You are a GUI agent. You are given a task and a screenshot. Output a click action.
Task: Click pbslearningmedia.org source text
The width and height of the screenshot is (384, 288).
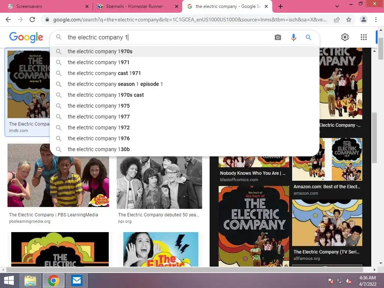tap(30, 221)
